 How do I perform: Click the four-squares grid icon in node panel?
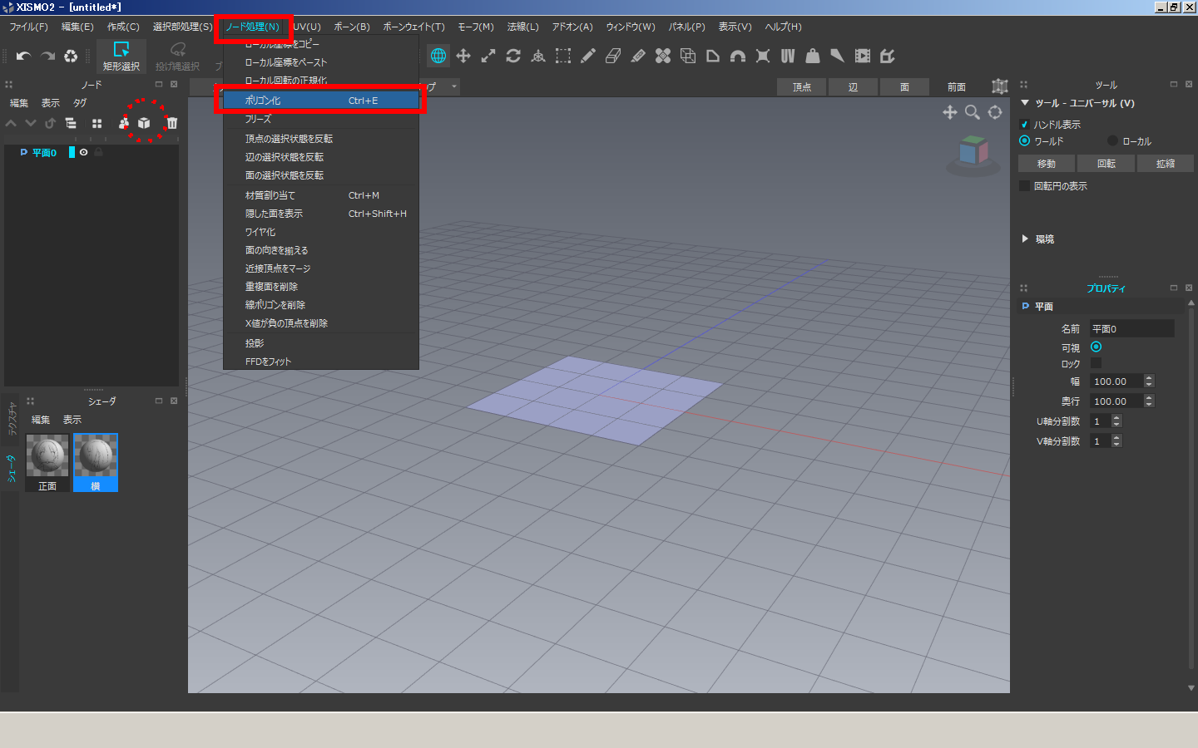(x=97, y=123)
